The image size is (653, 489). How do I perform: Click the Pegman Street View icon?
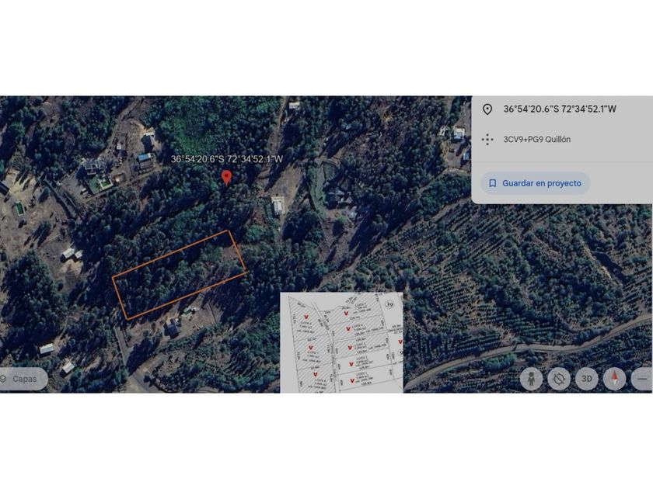[x=531, y=379]
